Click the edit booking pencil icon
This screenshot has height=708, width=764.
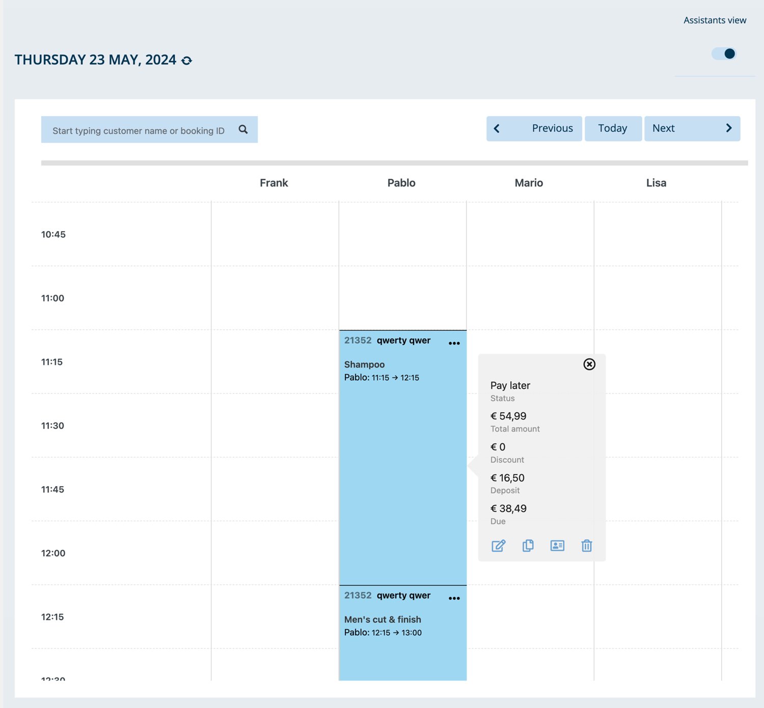[x=498, y=546]
